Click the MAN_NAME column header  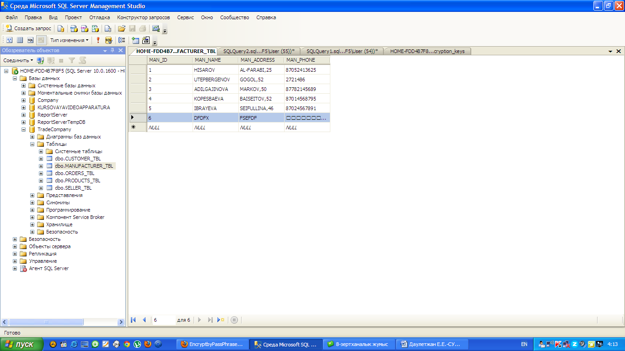coord(215,60)
